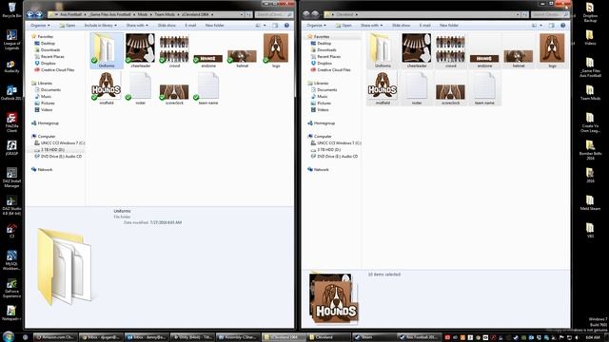The width and height of the screenshot is (609, 342).
Task: Open the Share with dropdown in the right window
Action: (371, 26)
